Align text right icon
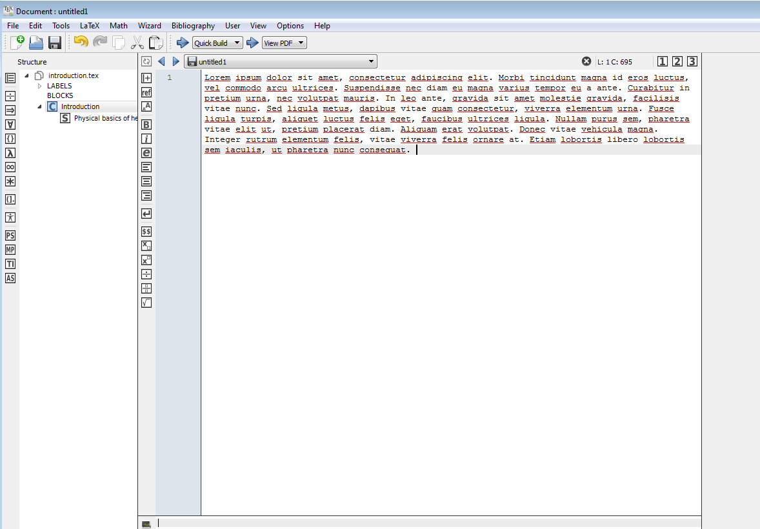The width and height of the screenshot is (760, 529). [146, 195]
